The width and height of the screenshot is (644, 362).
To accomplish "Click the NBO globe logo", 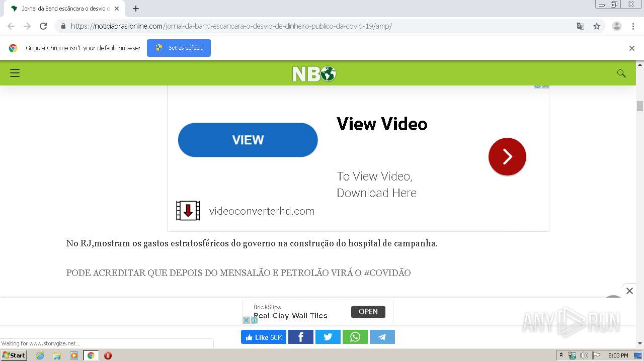I will (314, 74).
